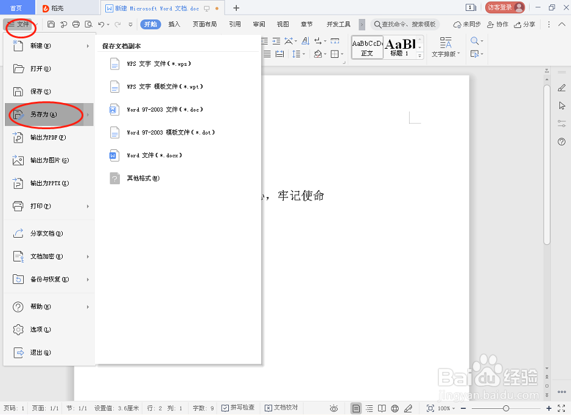Expand the 打印 (Print) submenu arrow
The height and width of the screenshot is (415, 571).
tap(88, 207)
